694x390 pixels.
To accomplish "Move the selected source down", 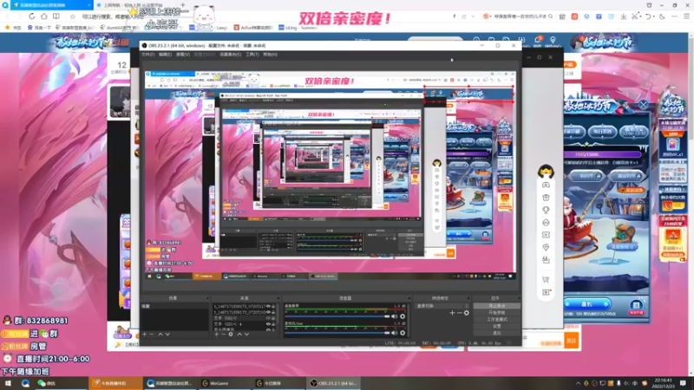I will tap(246, 335).
